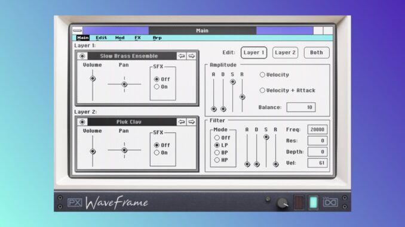Toggle the Layer 2 power button
This screenshot has height=227, width=405.
pyautogui.click(x=82, y=122)
